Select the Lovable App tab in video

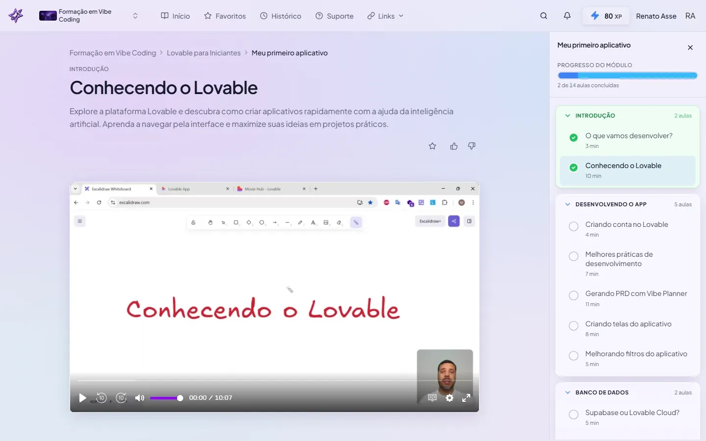point(195,189)
